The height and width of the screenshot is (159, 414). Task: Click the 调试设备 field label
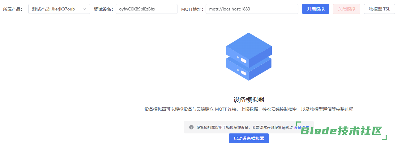click(x=104, y=9)
